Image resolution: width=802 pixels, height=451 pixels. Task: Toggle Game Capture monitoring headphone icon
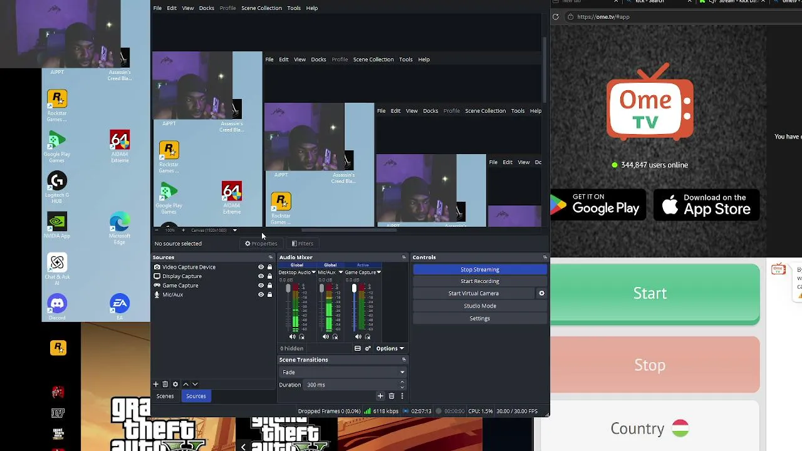(x=368, y=337)
